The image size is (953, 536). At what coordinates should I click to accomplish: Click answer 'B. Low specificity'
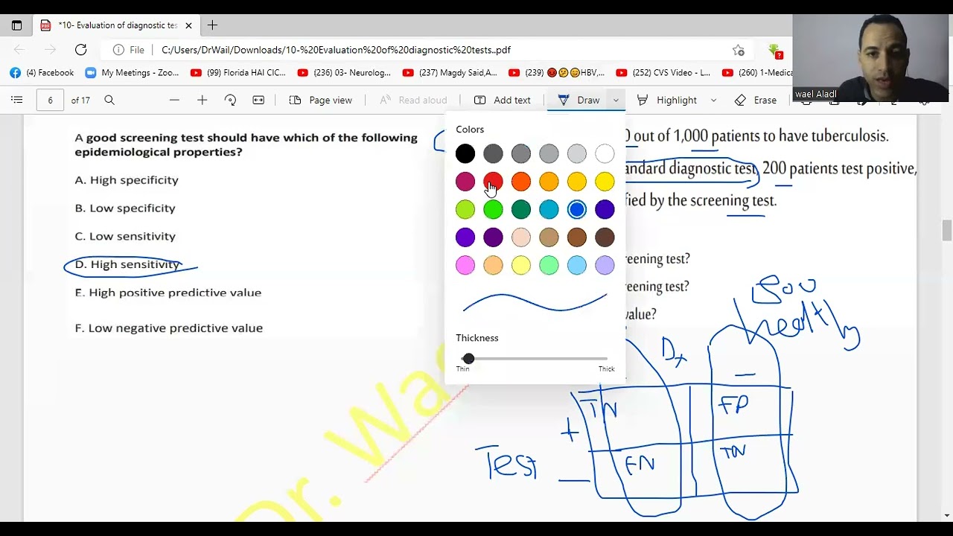125,208
